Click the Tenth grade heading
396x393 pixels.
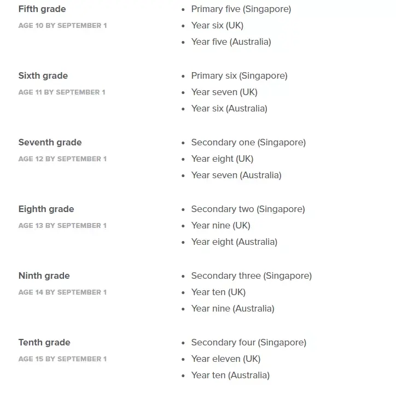tap(44, 342)
